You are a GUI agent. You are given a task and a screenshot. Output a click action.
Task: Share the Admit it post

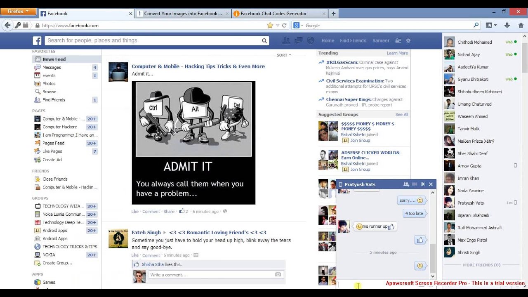coord(169,212)
